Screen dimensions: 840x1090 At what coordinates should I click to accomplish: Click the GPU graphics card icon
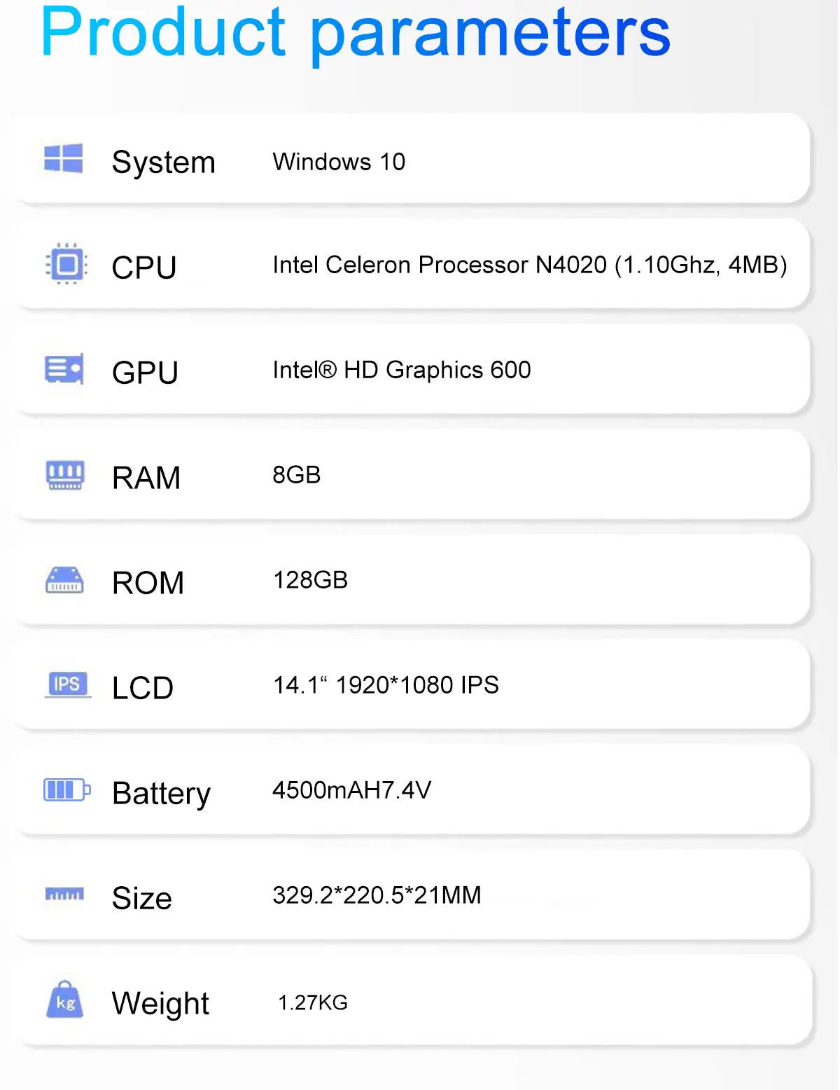66,370
